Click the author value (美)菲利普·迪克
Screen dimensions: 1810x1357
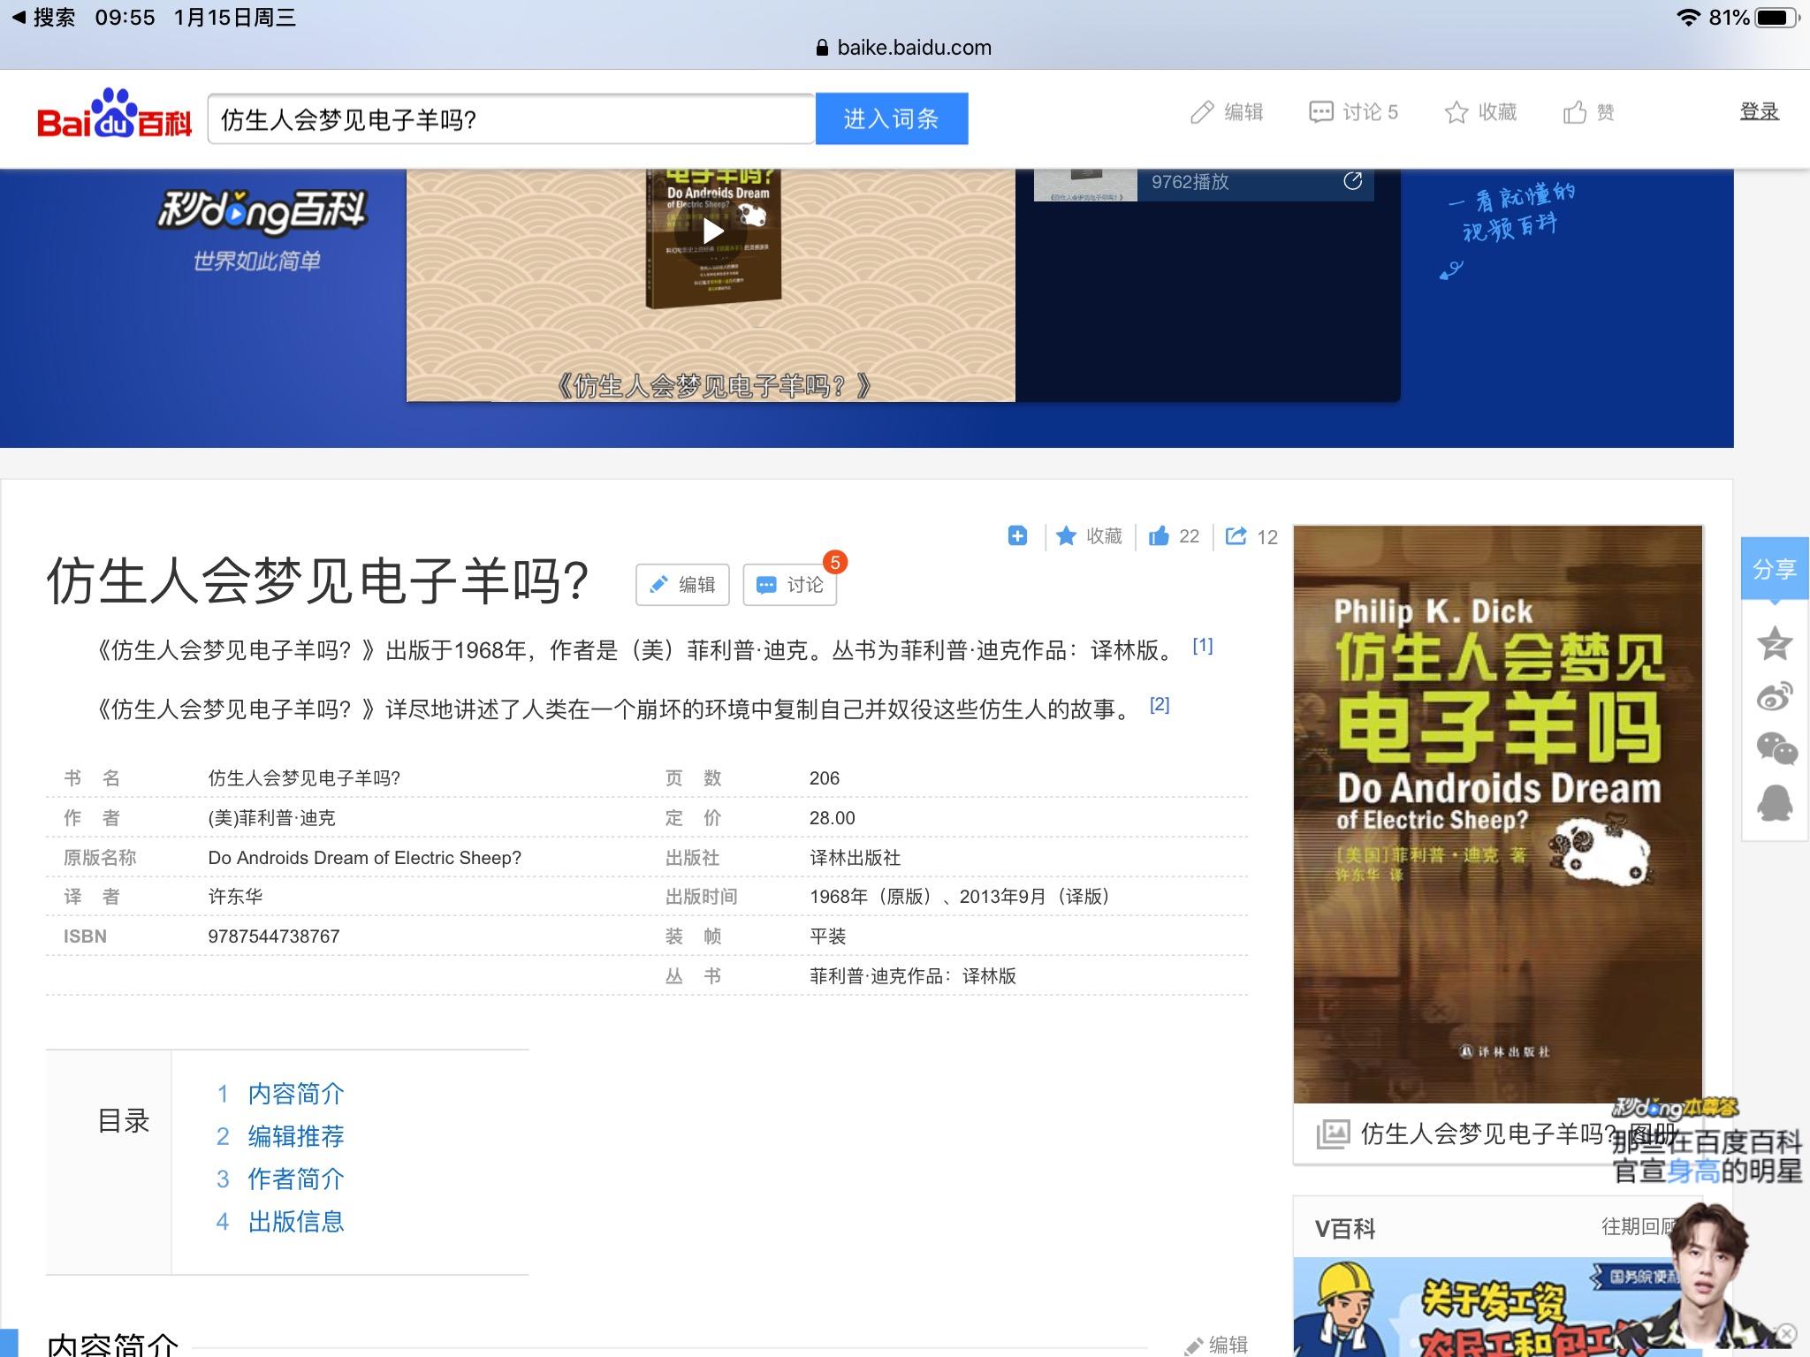[x=271, y=818]
